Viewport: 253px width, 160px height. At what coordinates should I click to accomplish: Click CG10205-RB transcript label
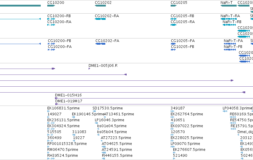(182, 16)
